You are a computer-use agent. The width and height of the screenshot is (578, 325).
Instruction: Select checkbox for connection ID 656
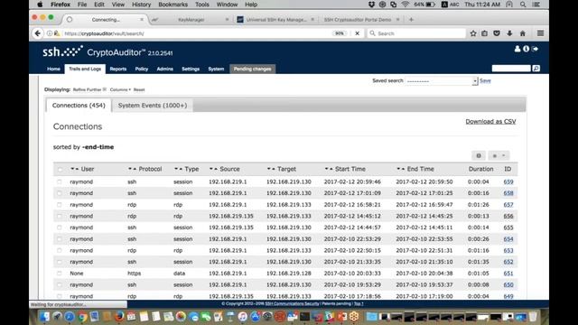[60, 216]
